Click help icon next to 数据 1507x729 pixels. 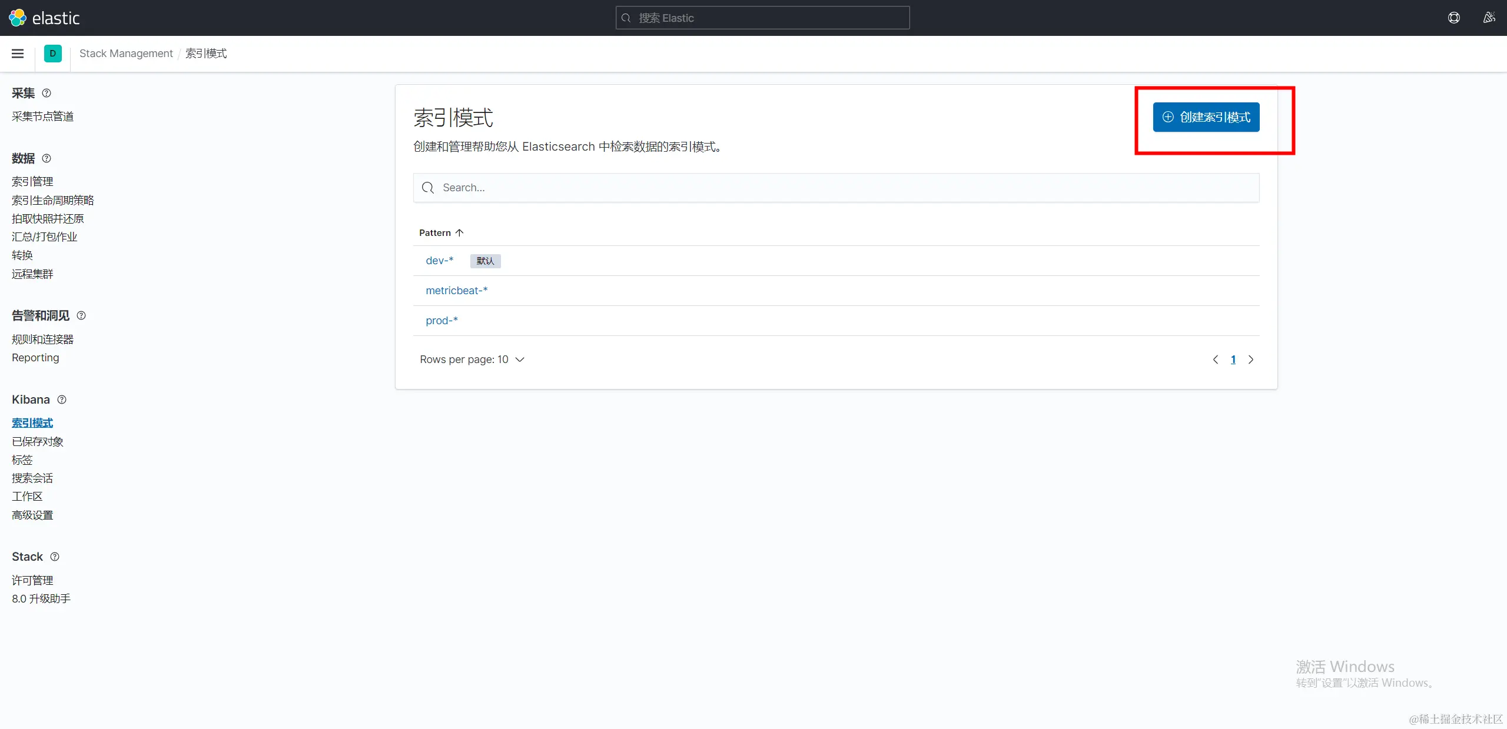(47, 158)
